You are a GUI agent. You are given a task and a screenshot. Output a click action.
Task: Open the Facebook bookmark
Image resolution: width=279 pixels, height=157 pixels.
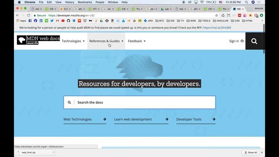click(x=30, y=21)
